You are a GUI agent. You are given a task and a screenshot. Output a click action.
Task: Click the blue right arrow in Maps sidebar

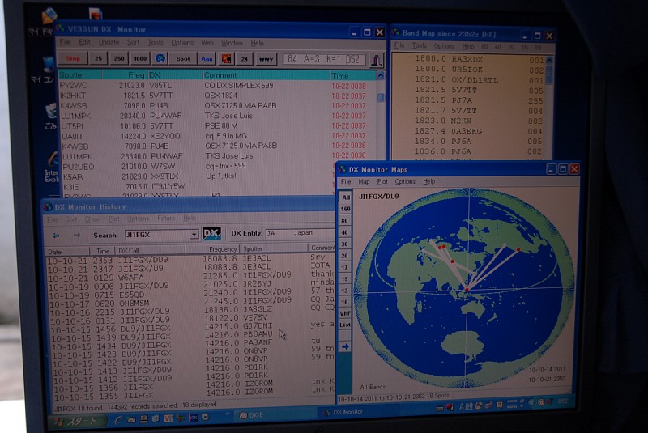[x=345, y=346]
